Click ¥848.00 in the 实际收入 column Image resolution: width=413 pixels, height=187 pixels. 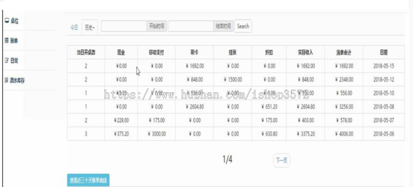click(x=306, y=79)
